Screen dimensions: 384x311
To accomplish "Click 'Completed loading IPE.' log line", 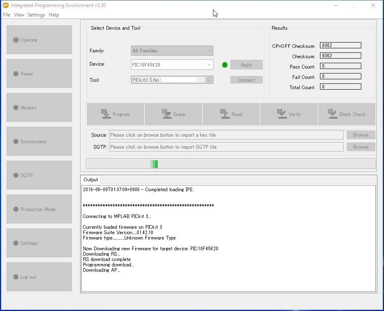I will tap(138, 190).
